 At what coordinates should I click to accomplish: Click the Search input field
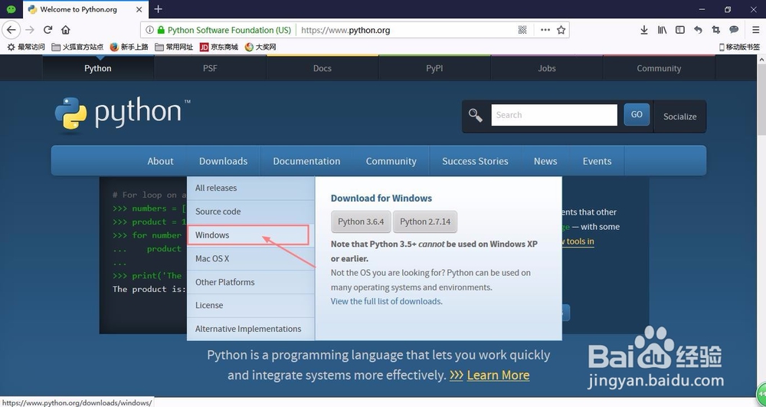[554, 115]
